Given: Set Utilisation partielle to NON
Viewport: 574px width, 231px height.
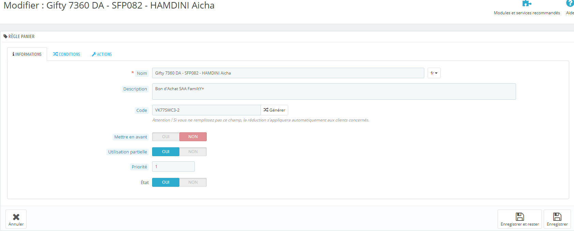Looking at the screenshot, I should point(193,152).
